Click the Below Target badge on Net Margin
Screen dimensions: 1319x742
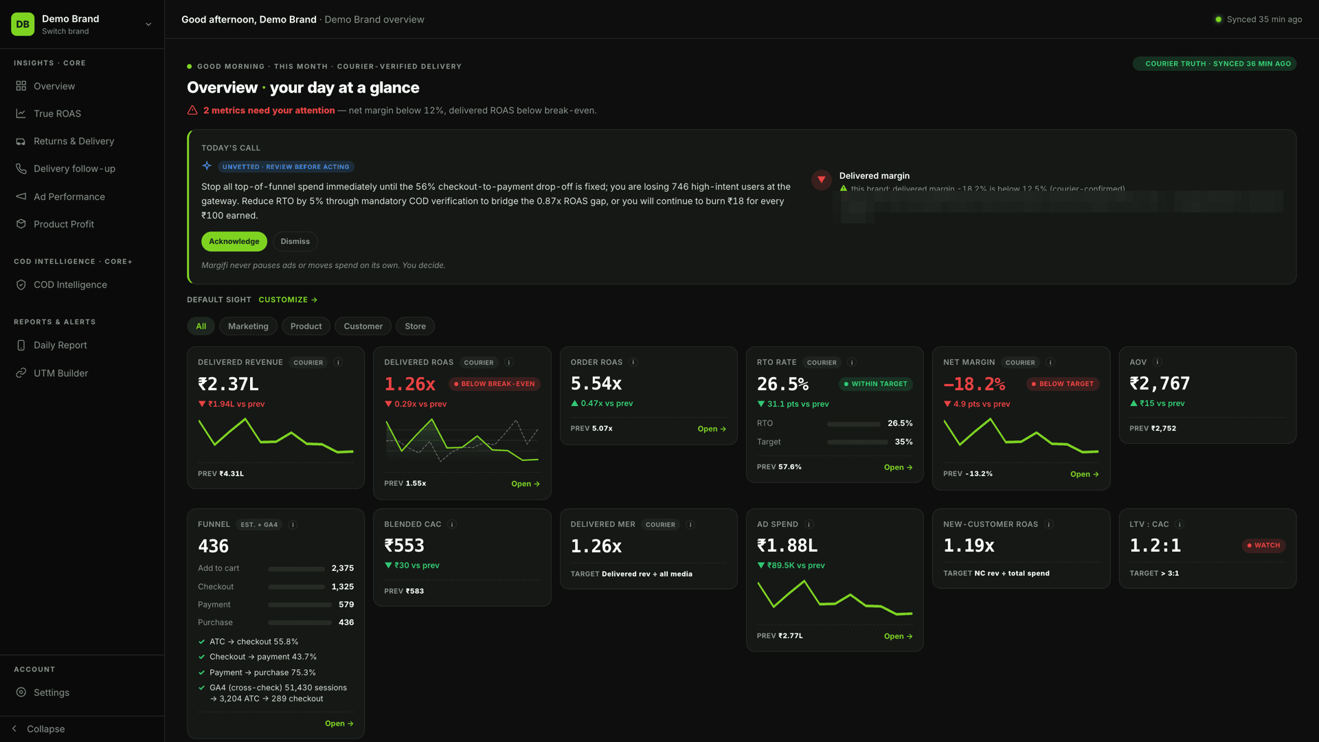tap(1062, 384)
